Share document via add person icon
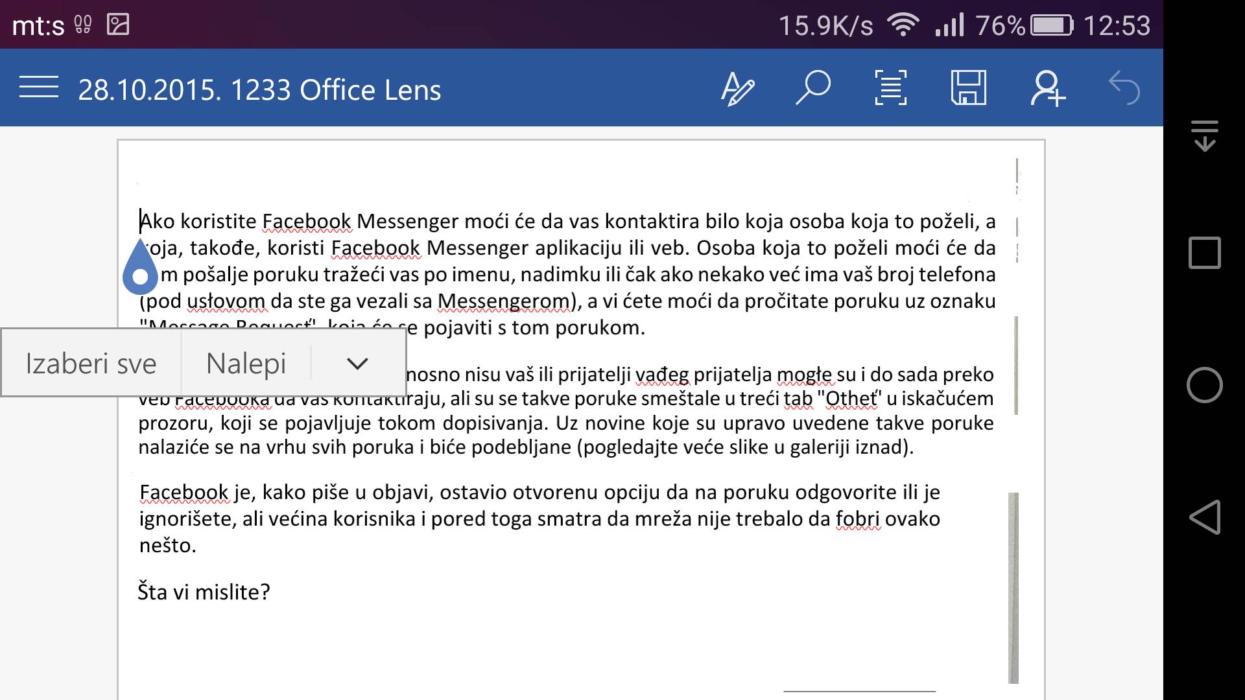The image size is (1245, 700). coord(1047,88)
